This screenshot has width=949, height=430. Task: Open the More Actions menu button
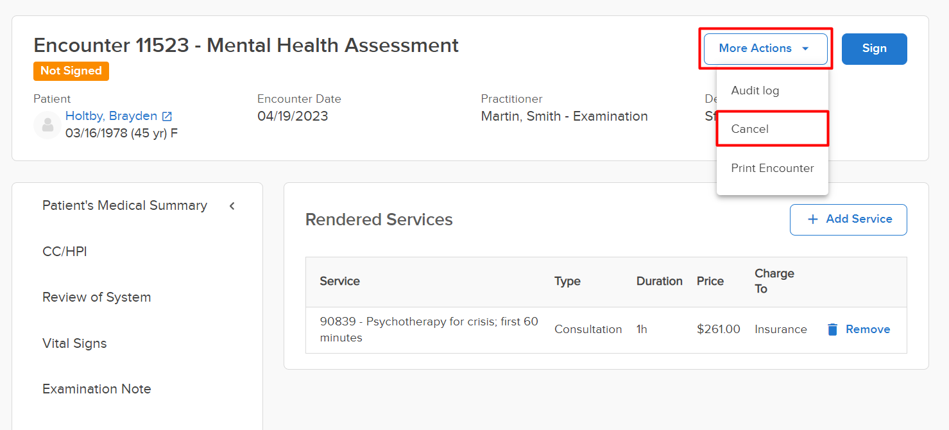pos(765,49)
